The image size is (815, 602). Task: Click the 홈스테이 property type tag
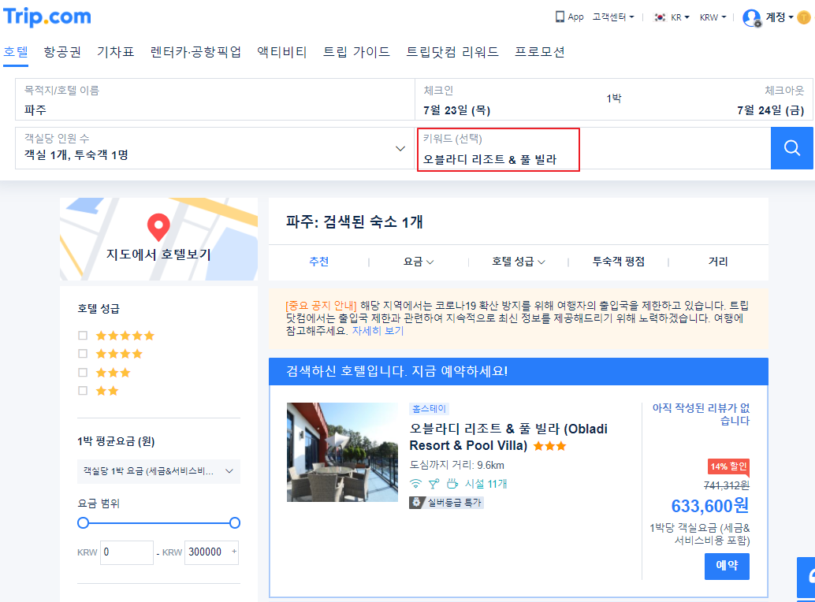(x=429, y=409)
